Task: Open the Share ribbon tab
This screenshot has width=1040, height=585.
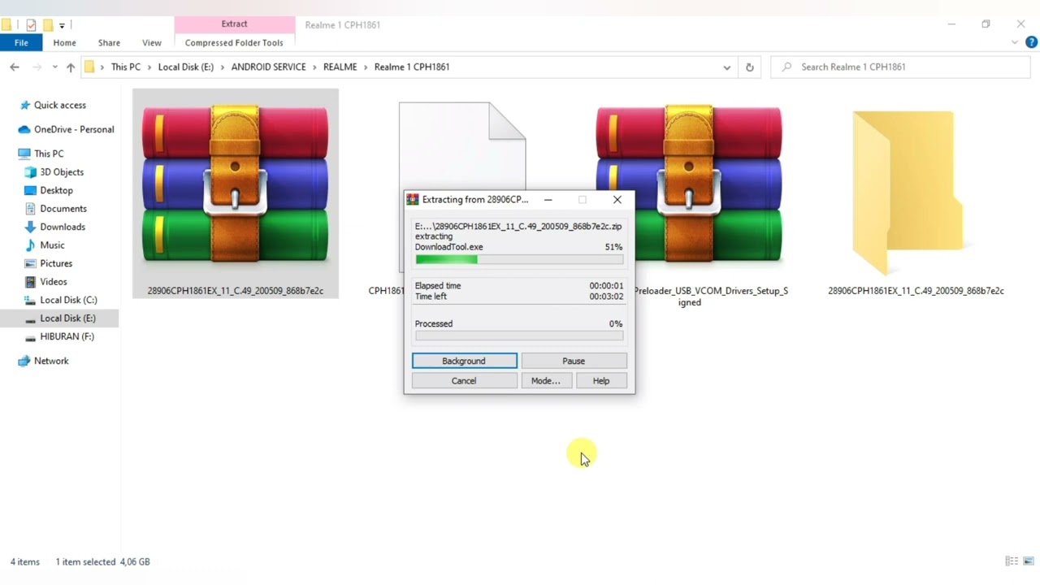Action: tap(109, 42)
